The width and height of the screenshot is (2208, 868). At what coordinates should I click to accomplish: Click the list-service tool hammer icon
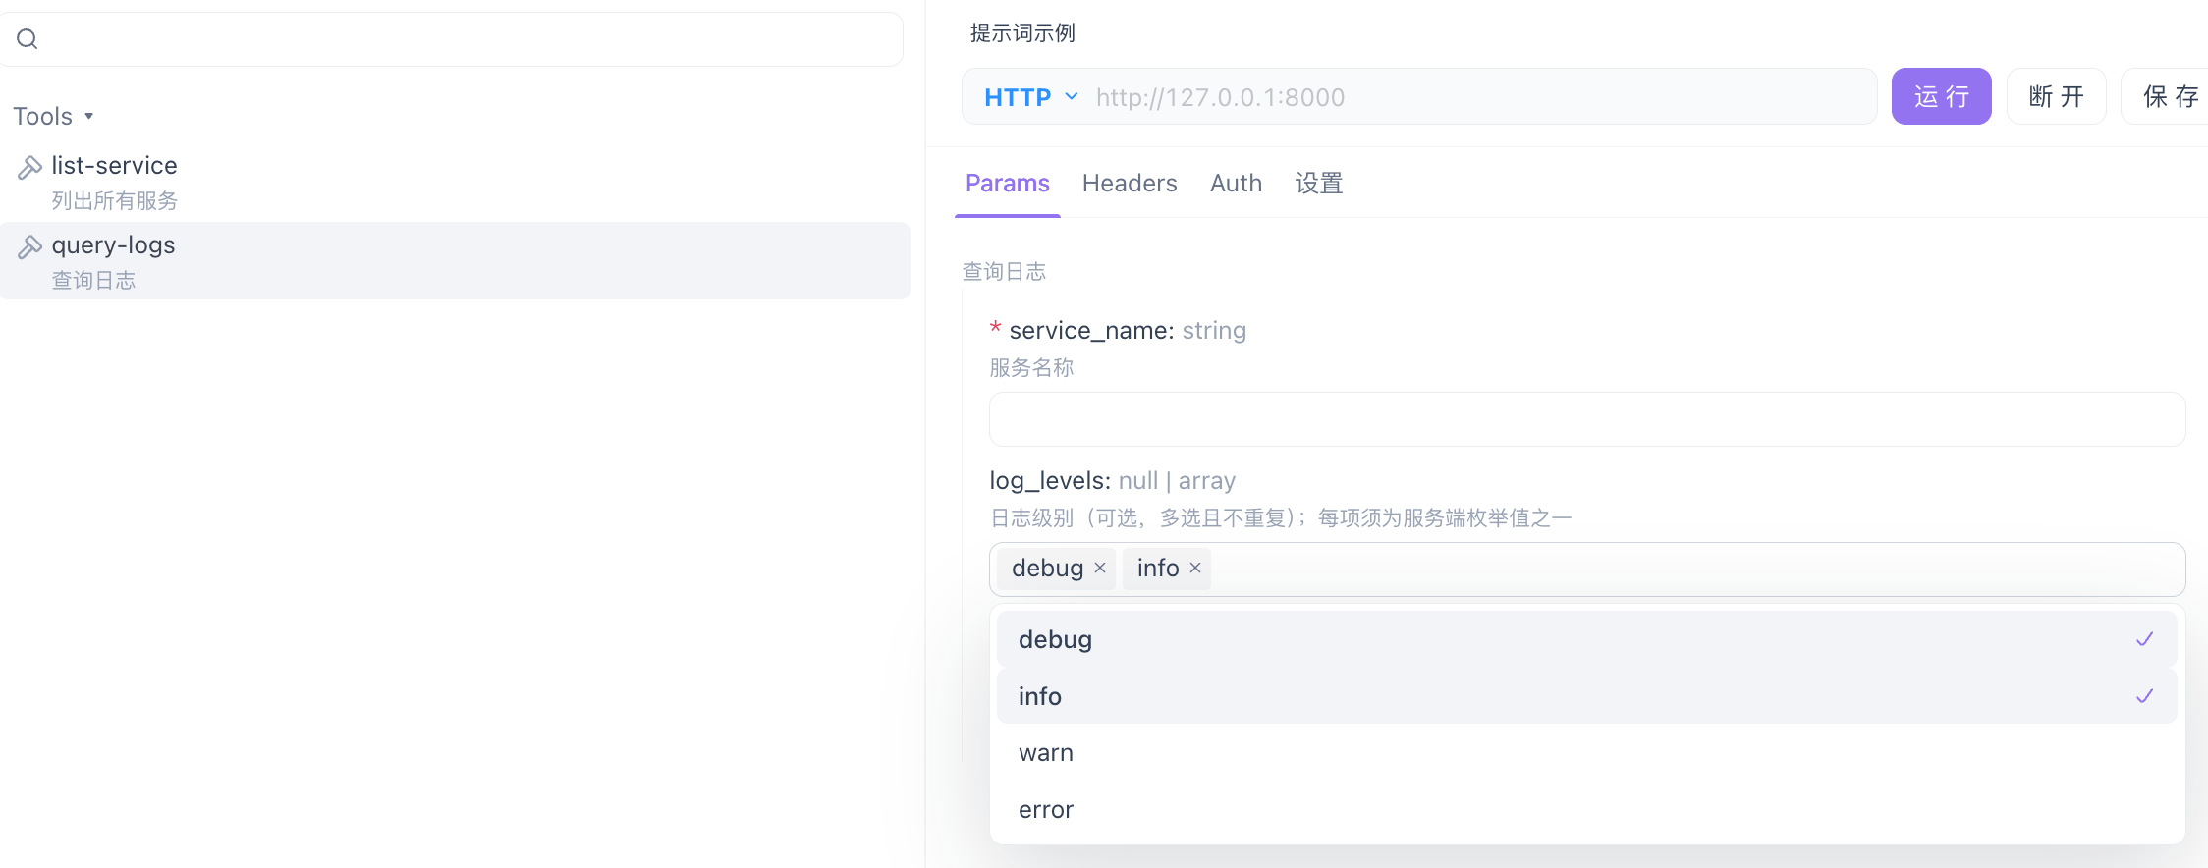click(29, 168)
